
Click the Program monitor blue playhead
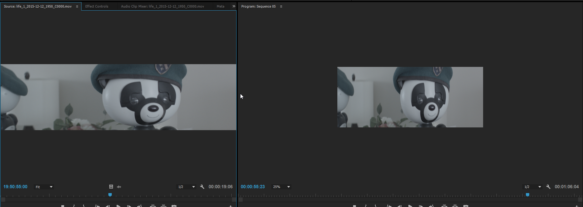point(528,195)
